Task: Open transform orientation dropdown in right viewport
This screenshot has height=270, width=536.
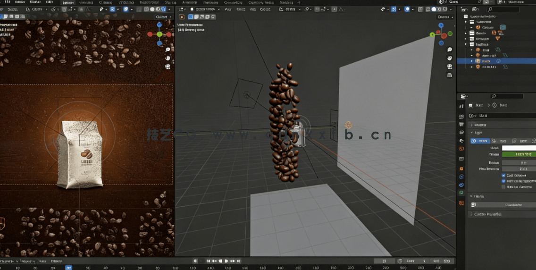Action: 290,9
